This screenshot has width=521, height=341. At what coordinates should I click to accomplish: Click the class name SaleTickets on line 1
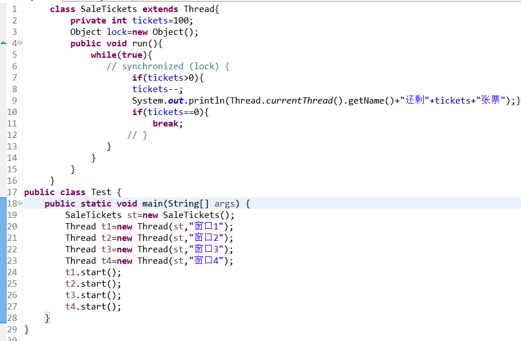pyautogui.click(x=109, y=9)
